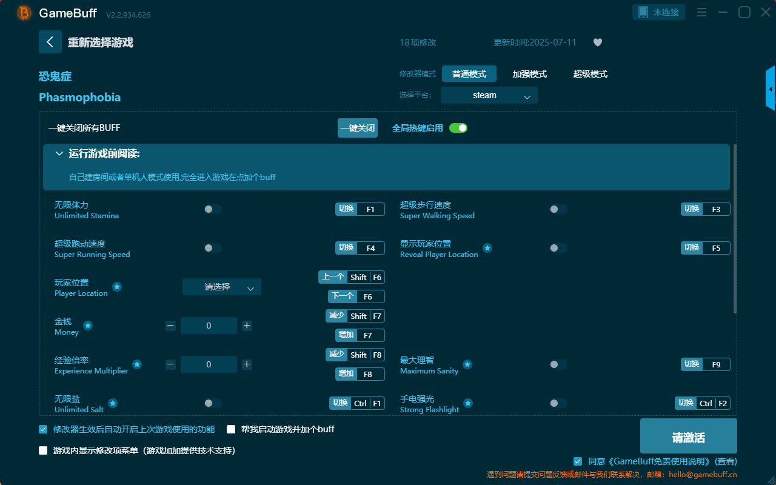Click the GameBuff logo icon
Image resolution: width=776 pixels, height=485 pixels.
click(23, 13)
